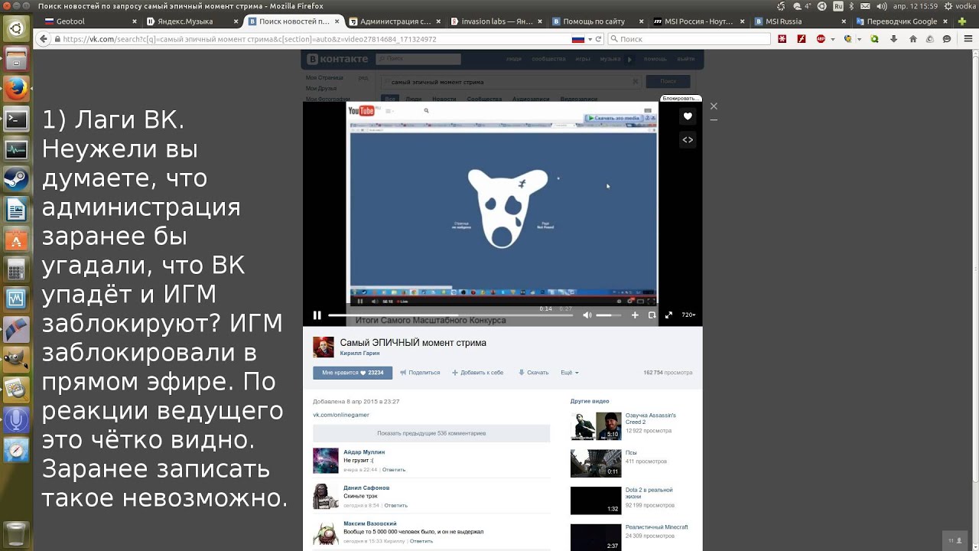Close the video overlay with X
Viewport: 979px width, 551px height.
click(x=714, y=106)
